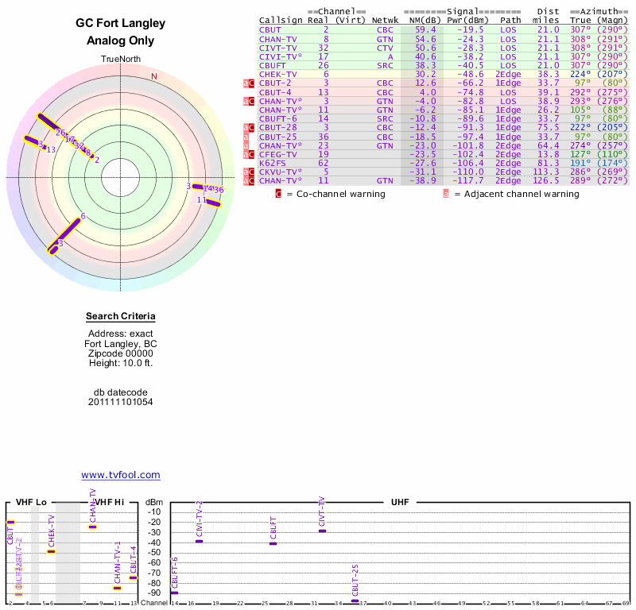The height and width of the screenshot is (610, 636).
Task: Click the CBUFT-6 callsign in the table
Action: pos(277,118)
